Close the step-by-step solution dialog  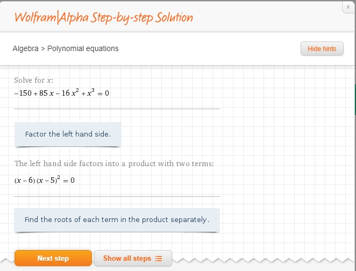pyautogui.click(x=348, y=7)
